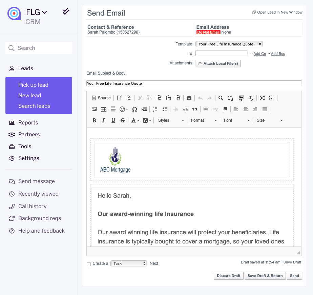Maximize the editor area
313x295 pixels.
[x=262, y=98]
